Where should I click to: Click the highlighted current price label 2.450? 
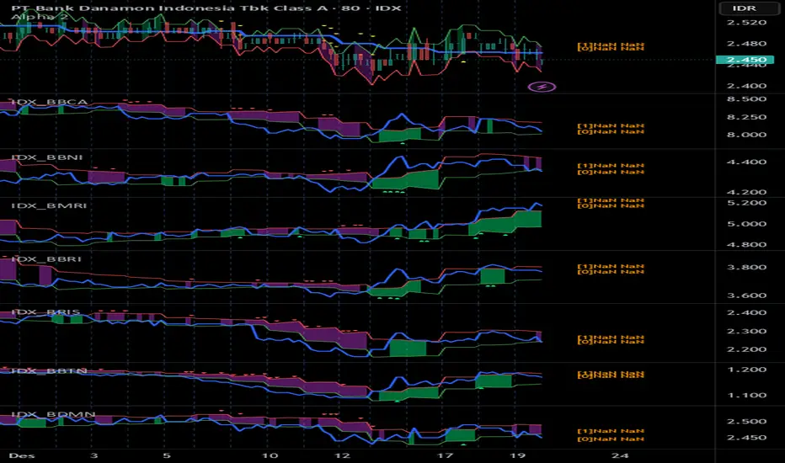(x=745, y=60)
